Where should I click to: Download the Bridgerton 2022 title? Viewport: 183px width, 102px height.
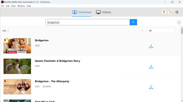click(151, 46)
